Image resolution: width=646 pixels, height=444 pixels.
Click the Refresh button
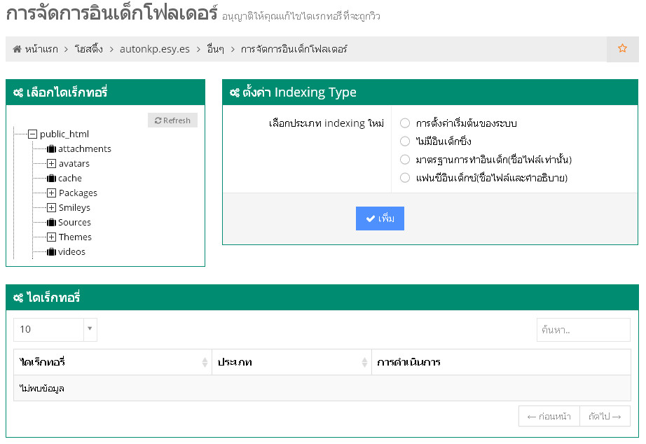(x=172, y=120)
